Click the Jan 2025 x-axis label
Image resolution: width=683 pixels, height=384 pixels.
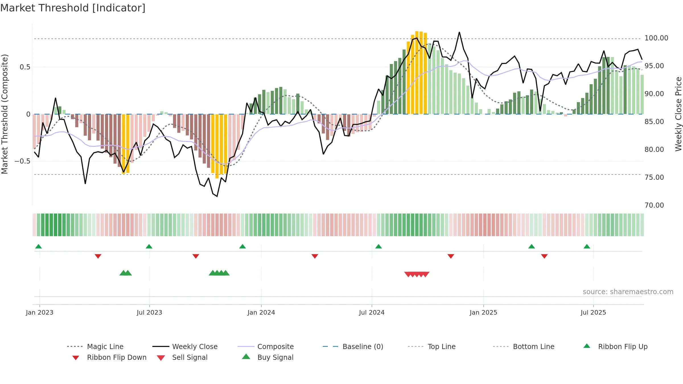tap(484, 313)
